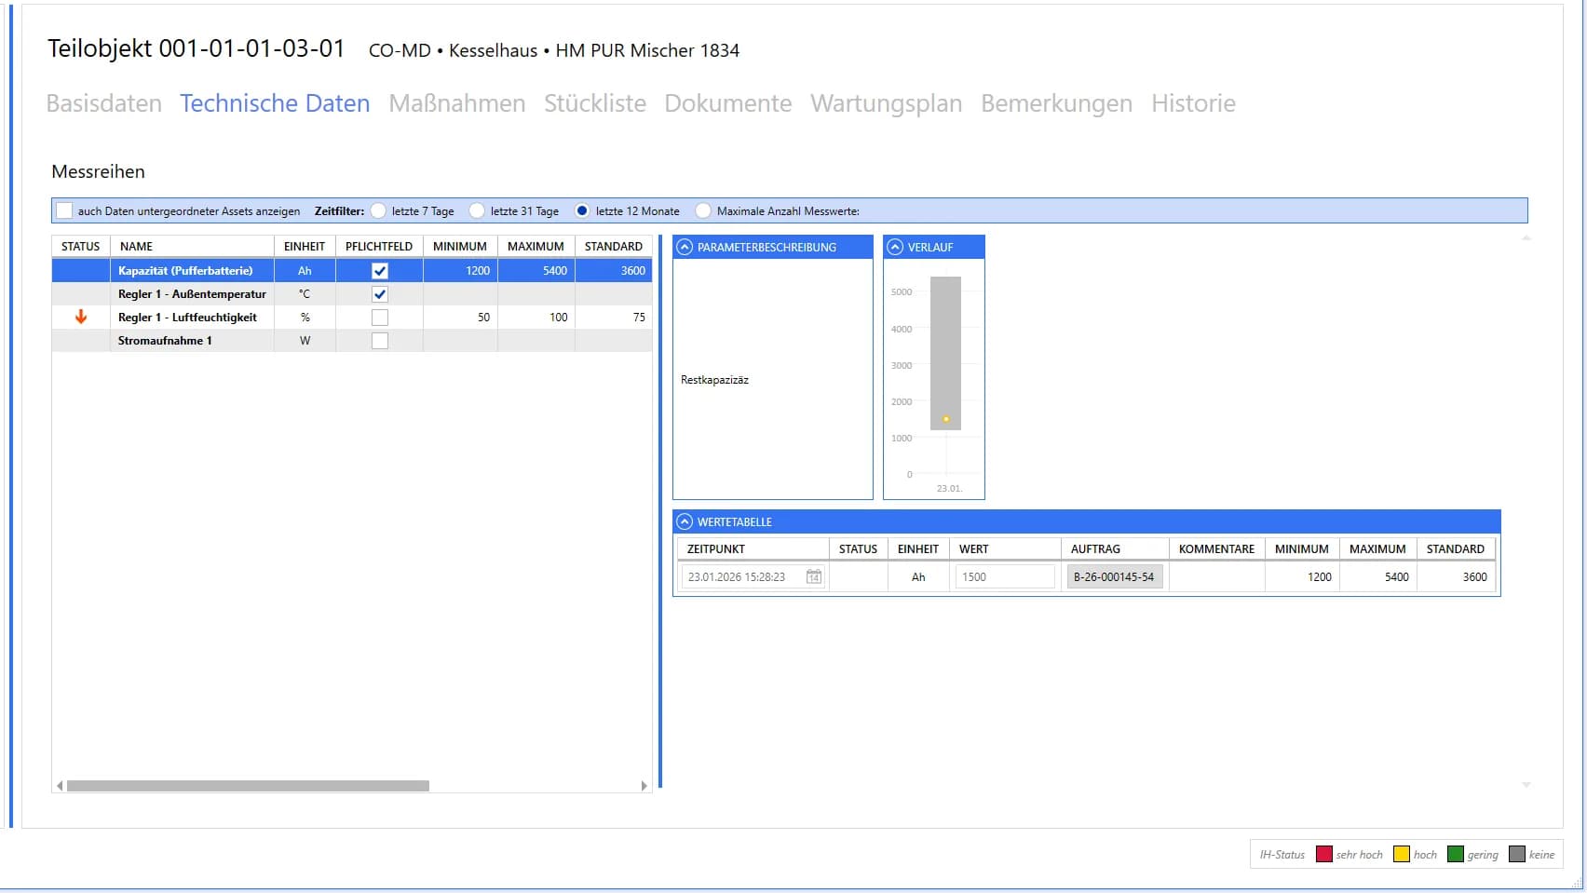Open the Wartungsplan tab

[886, 103]
